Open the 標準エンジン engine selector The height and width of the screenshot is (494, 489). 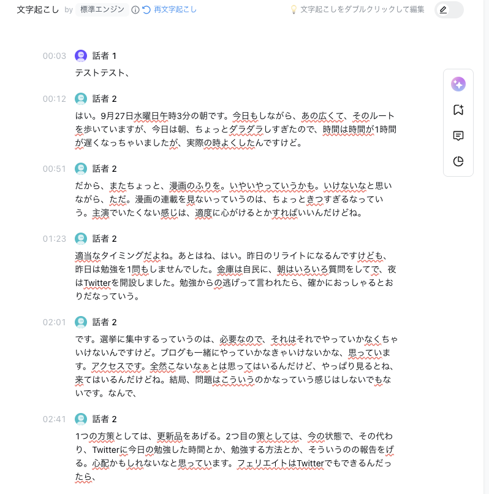click(x=102, y=10)
